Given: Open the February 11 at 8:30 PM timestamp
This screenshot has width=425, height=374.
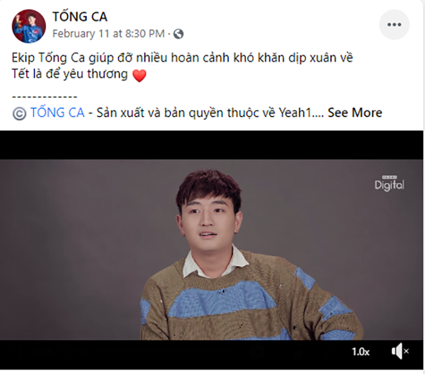Looking at the screenshot, I should coord(109,34).
